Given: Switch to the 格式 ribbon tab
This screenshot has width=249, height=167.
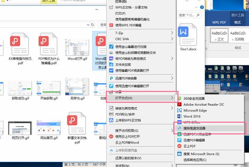Looking at the screenshot, I should point(237,23).
